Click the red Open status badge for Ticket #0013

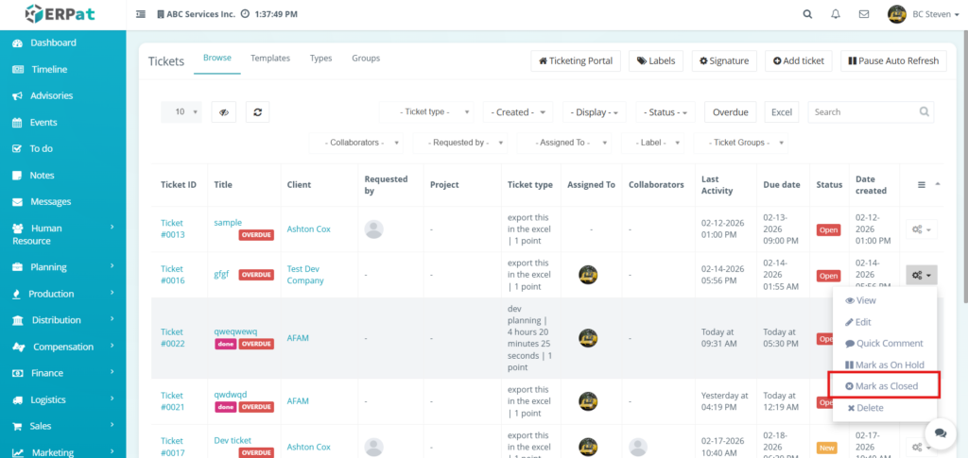[828, 229]
